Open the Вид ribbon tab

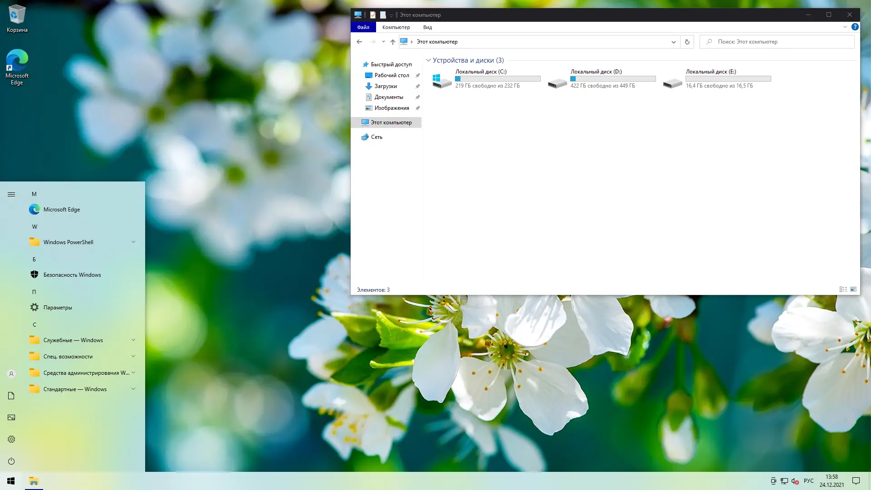tap(427, 27)
